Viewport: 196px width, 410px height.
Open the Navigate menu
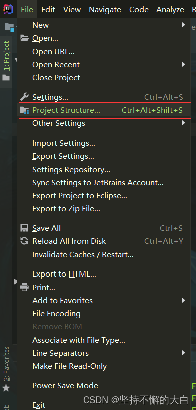click(105, 10)
